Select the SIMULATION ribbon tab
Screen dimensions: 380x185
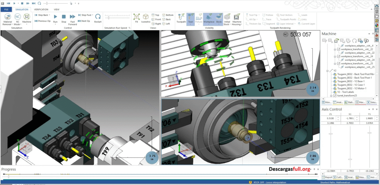pyautogui.click(x=22, y=9)
